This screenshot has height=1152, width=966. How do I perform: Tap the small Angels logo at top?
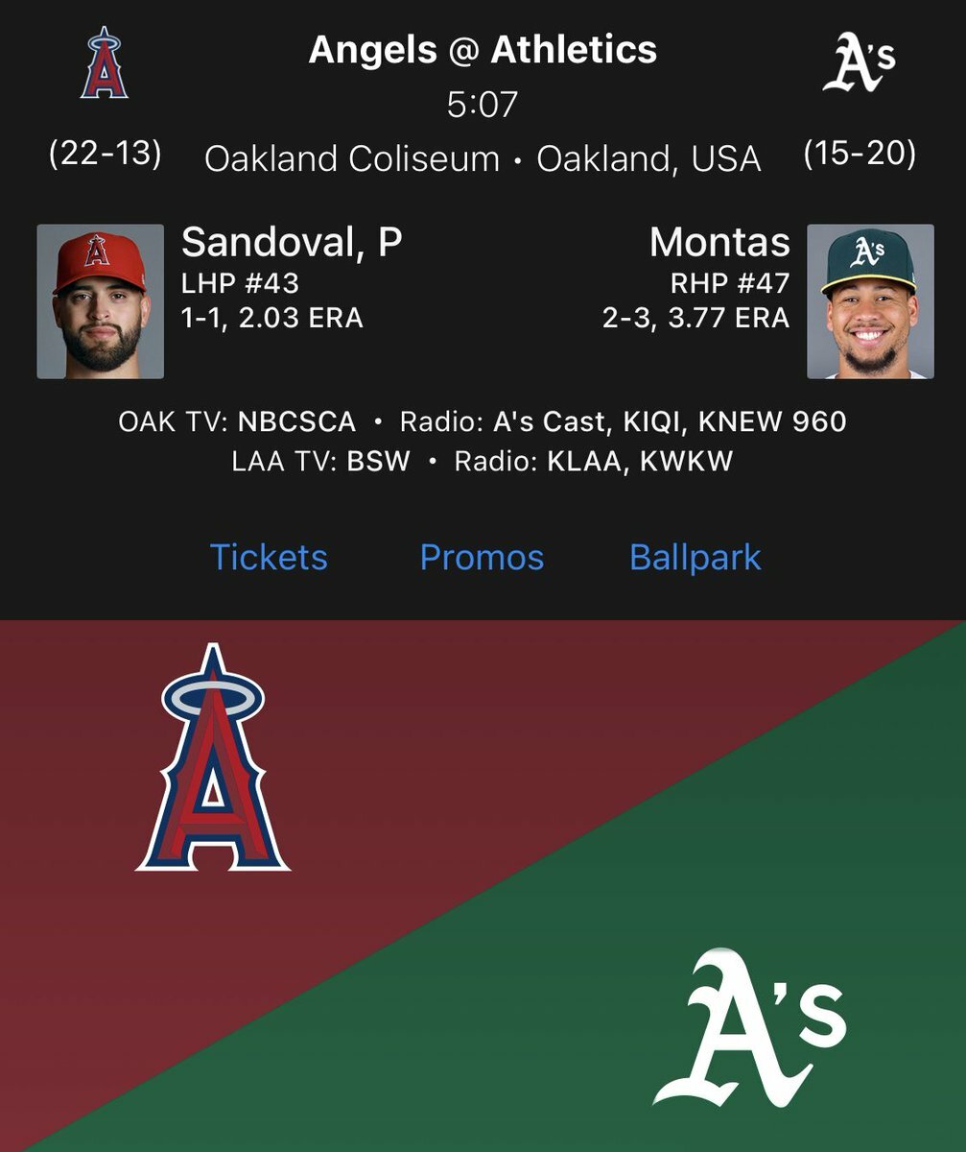pyautogui.click(x=105, y=63)
